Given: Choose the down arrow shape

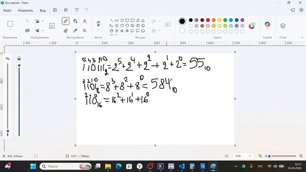Looking at the screenshot, I should coord(111,31).
